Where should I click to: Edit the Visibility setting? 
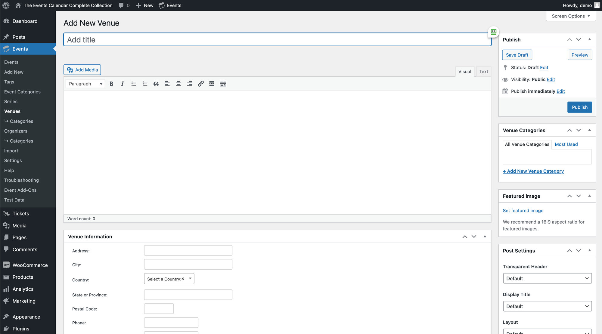551,79
